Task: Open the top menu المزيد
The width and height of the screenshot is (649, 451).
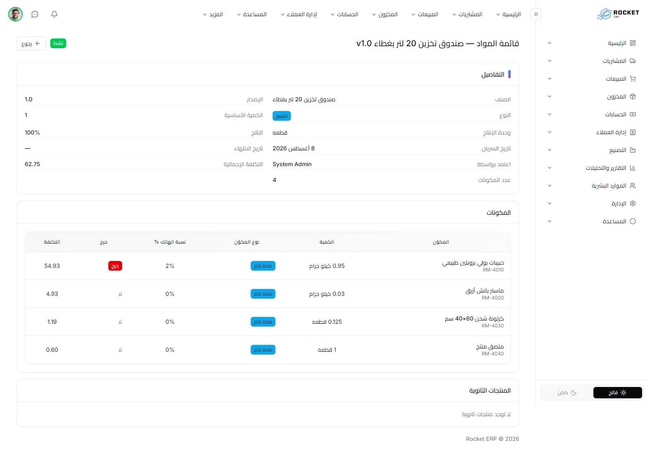Action: (x=213, y=14)
